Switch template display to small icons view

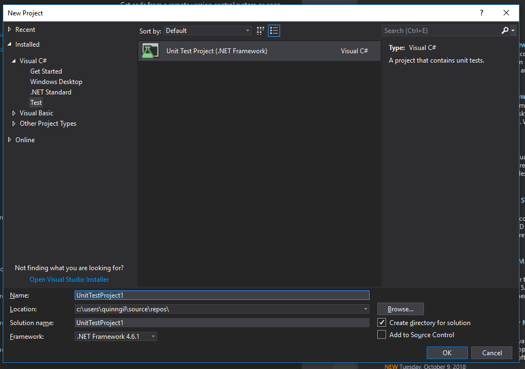tap(260, 31)
